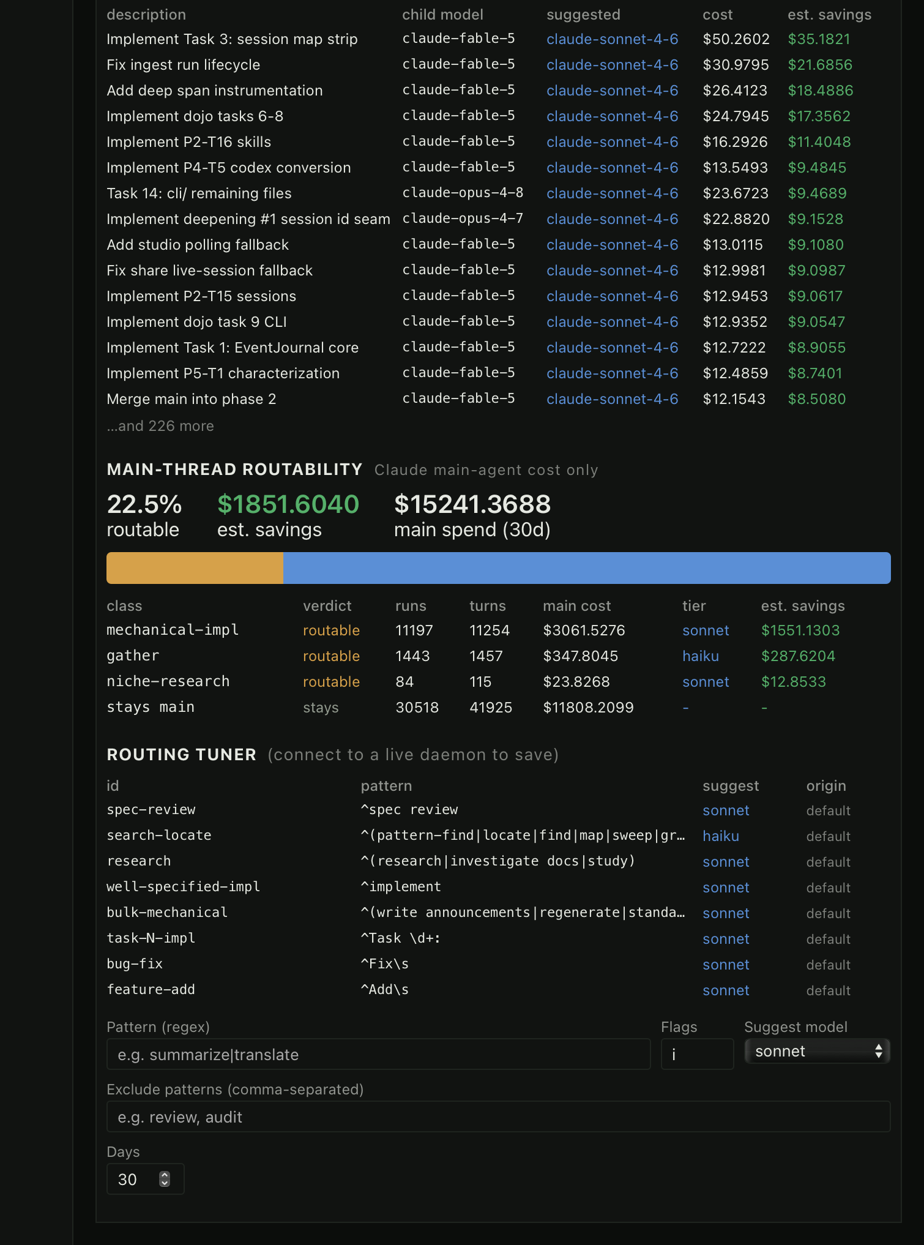The image size is (924, 1245).
Task: Select the gather class row
Action: click(498, 656)
